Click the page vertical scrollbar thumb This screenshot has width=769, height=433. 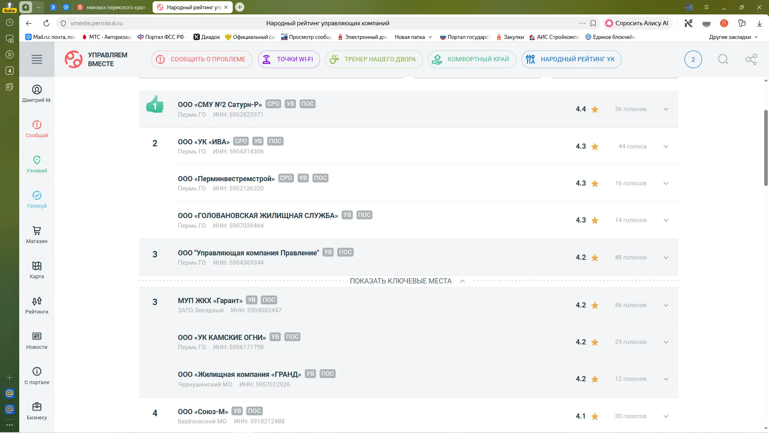point(766,148)
